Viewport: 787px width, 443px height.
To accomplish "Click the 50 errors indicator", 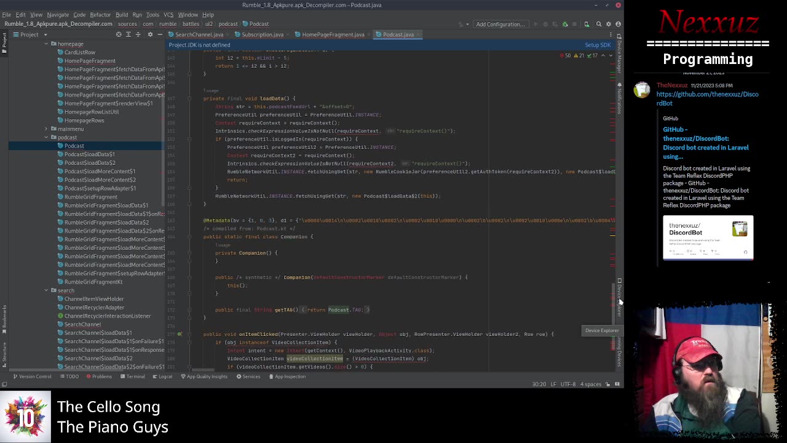I will click(x=565, y=55).
